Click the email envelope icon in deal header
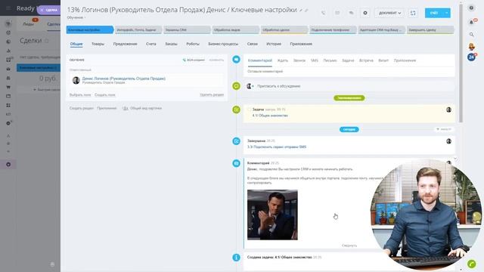This screenshot has width=484, height=272. coord(337,13)
